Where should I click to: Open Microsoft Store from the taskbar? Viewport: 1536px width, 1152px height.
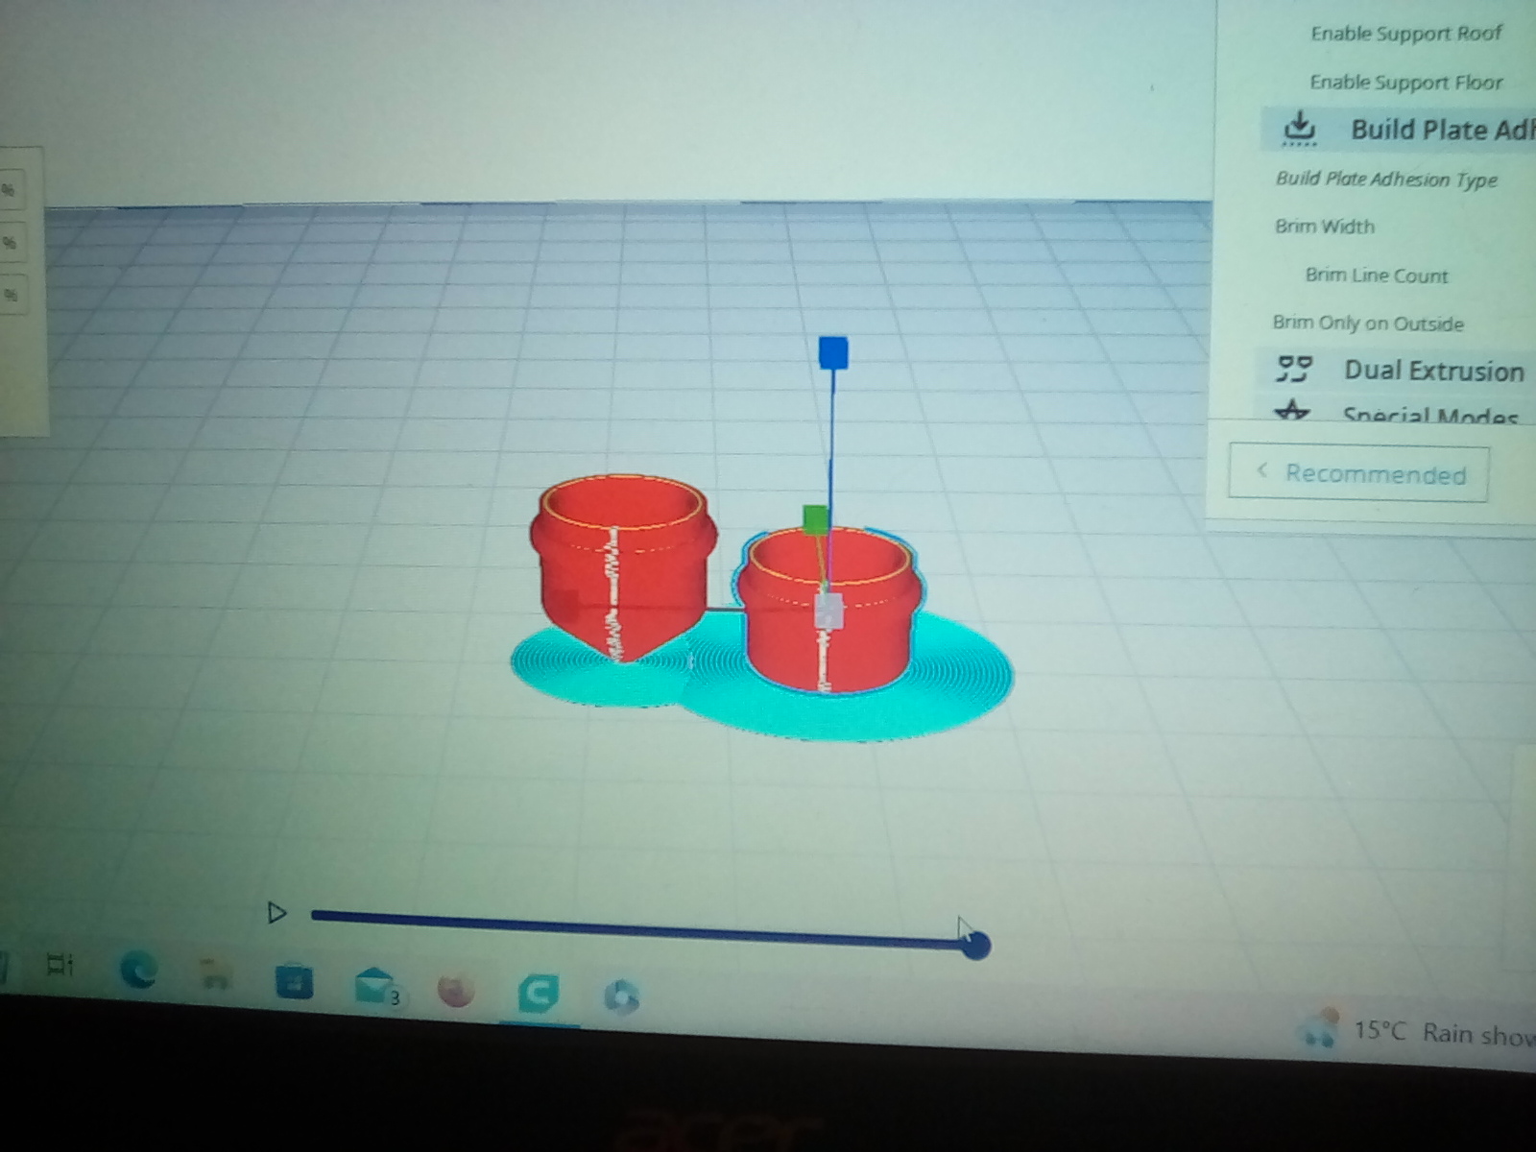click(294, 981)
